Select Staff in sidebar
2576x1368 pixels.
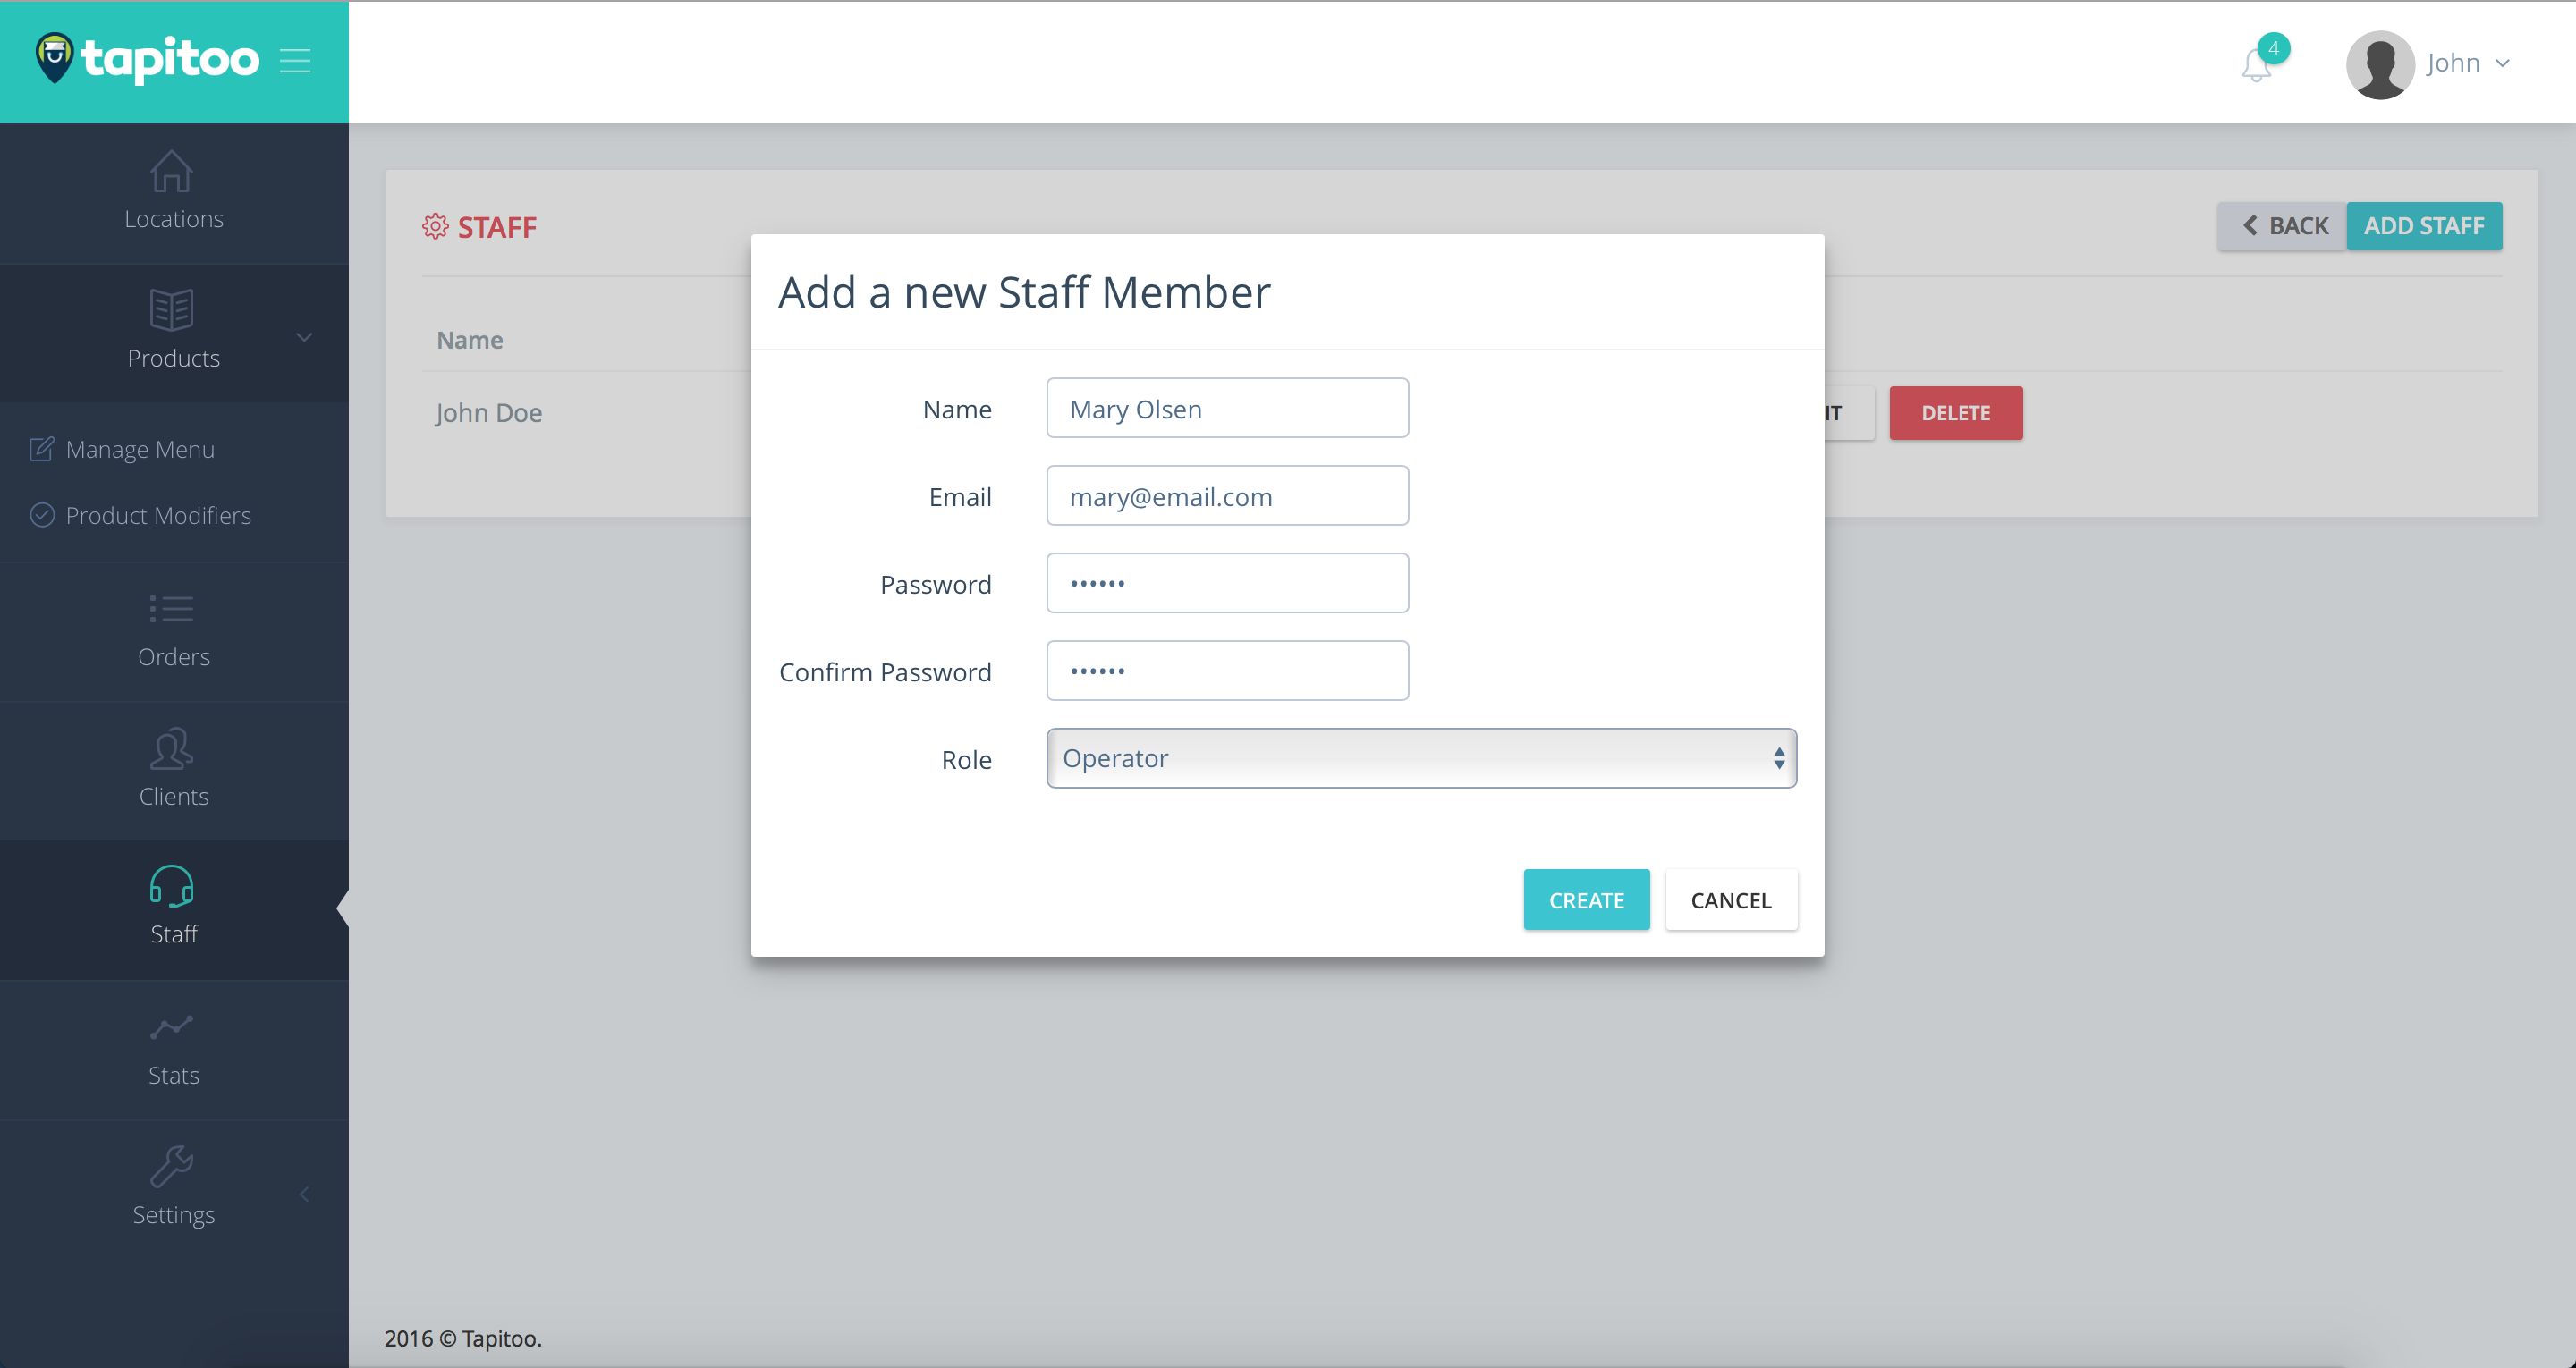[x=174, y=910]
